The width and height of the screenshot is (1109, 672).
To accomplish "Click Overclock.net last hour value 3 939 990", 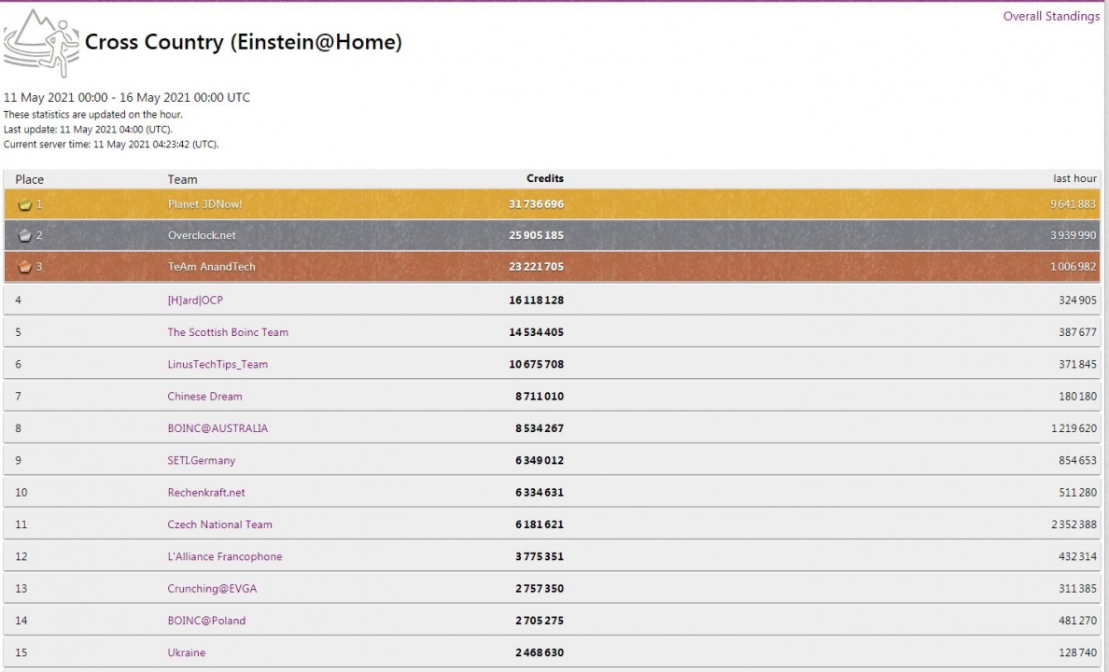I will coord(1073,235).
